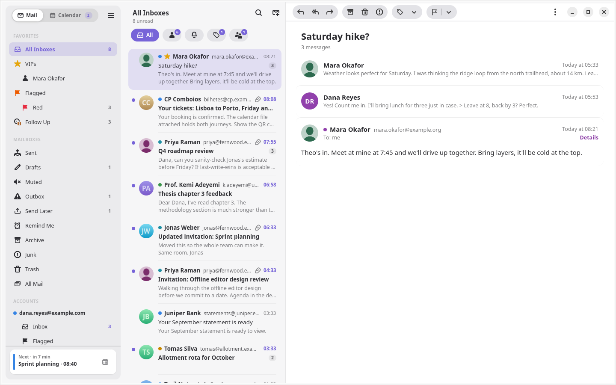Toggle unread dot on CP Comboios message

click(x=133, y=100)
